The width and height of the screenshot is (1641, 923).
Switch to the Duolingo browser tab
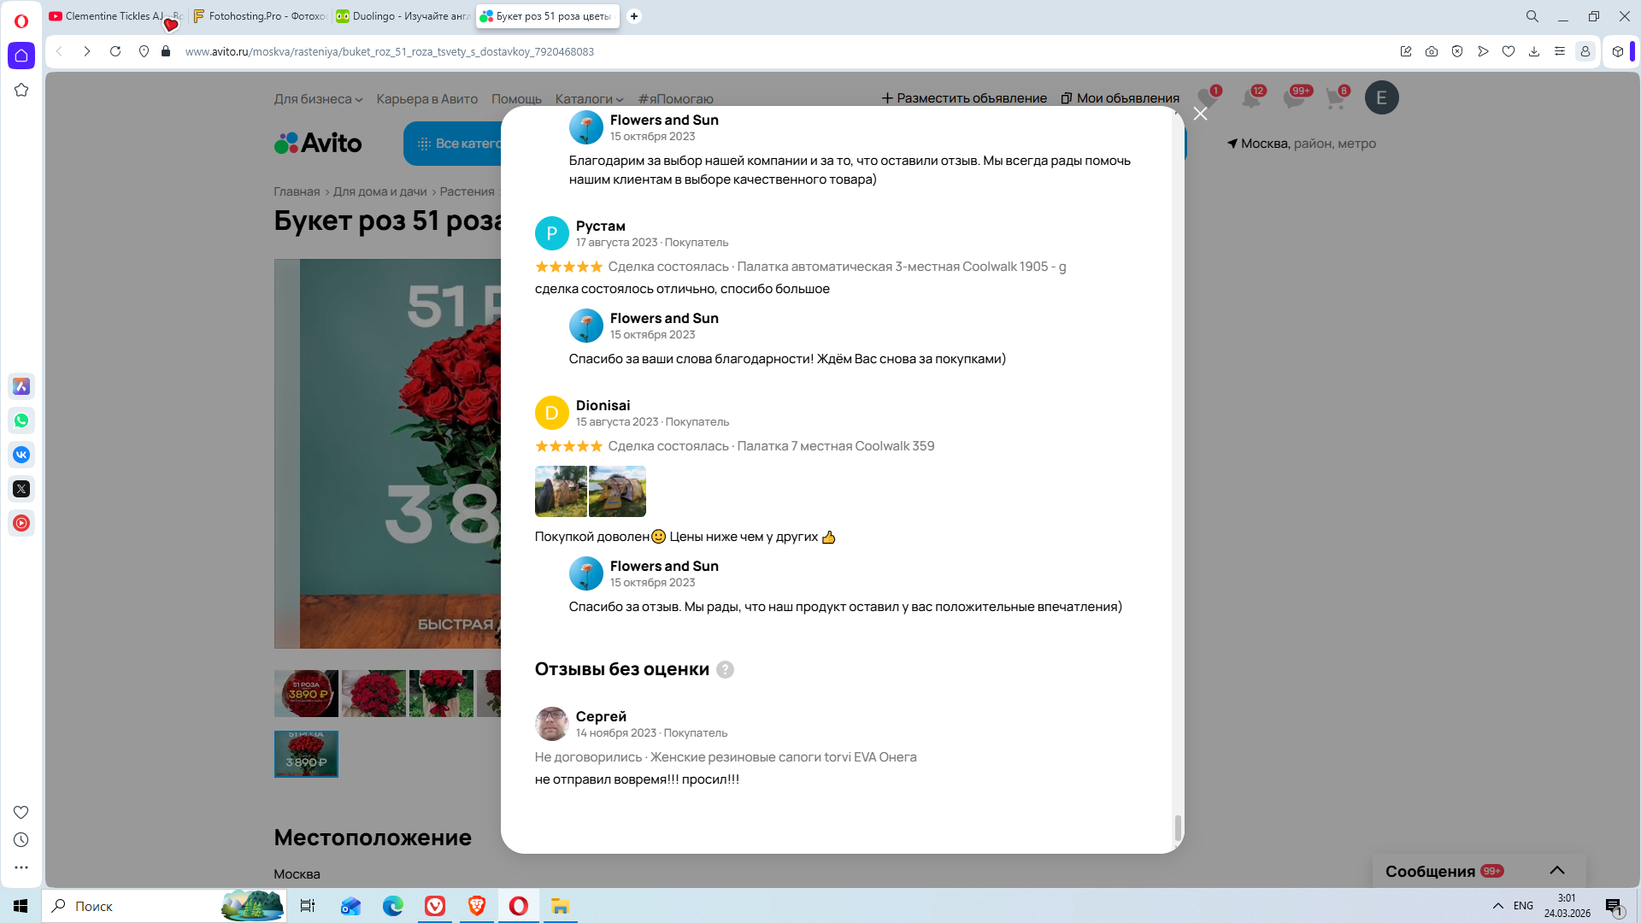(x=402, y=16)
